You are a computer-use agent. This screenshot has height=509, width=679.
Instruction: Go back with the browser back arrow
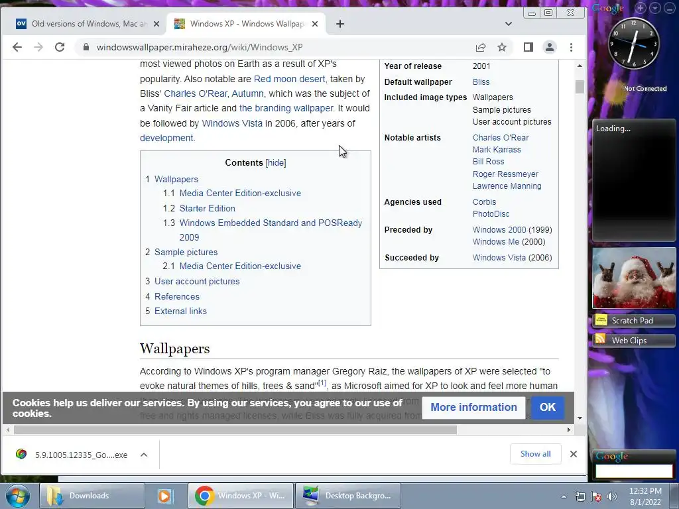point(17,47)
